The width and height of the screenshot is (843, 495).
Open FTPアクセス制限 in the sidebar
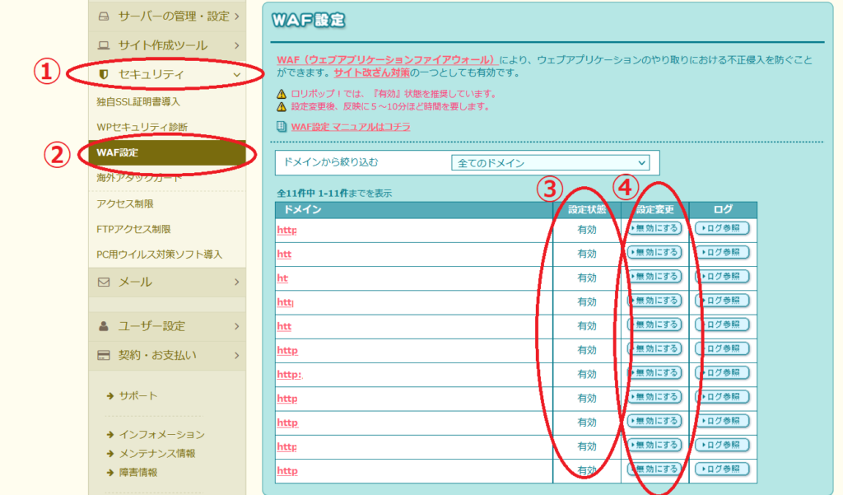(133, 229)
